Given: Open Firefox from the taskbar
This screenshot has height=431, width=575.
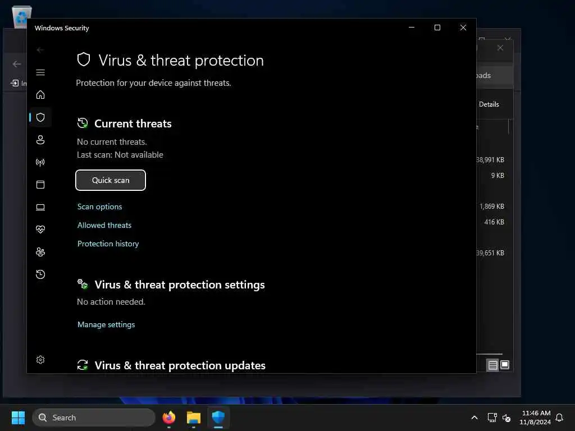Looking at the screenshot, I should 169,418.
